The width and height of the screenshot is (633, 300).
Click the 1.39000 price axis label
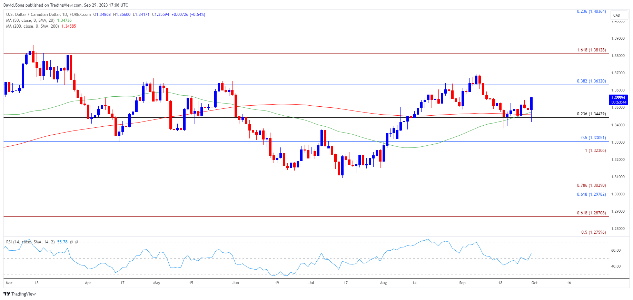pyautogui.click(x=618, y=38)
